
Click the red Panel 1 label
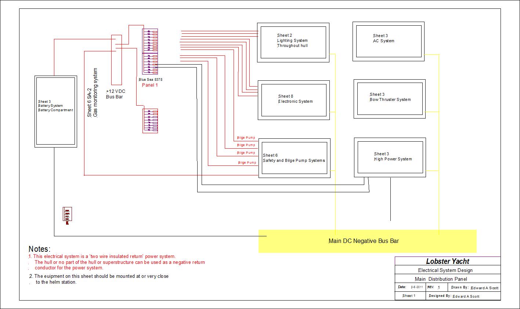coord(150,85)
